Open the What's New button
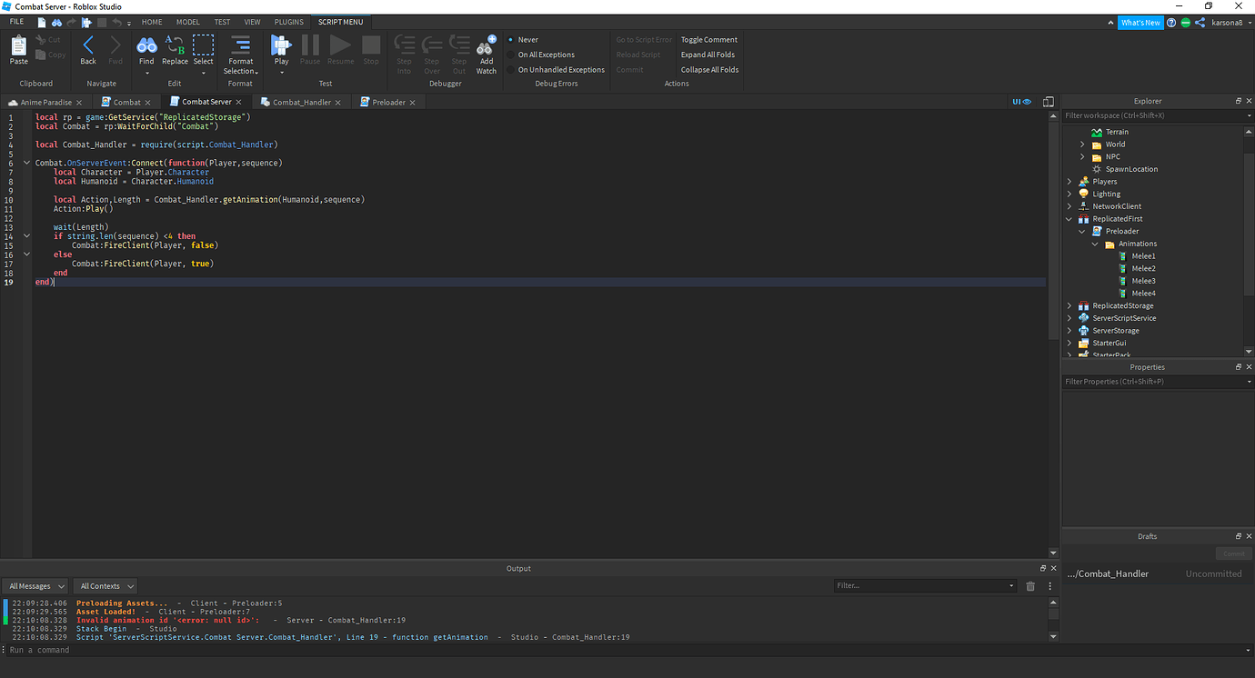 tap(1140, 23)
